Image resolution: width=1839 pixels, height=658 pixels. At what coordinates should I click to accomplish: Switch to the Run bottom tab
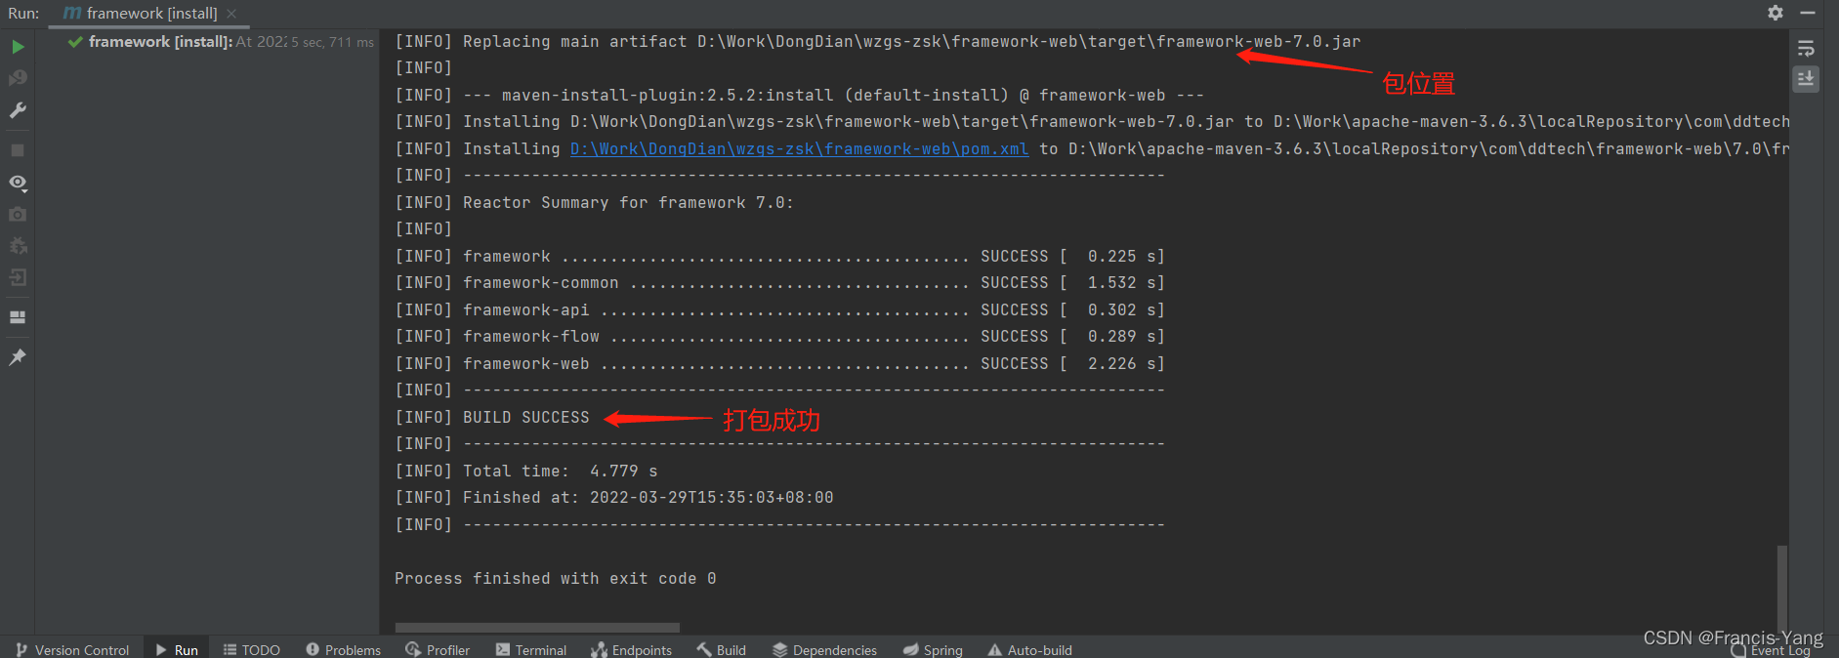click(177, 649)
